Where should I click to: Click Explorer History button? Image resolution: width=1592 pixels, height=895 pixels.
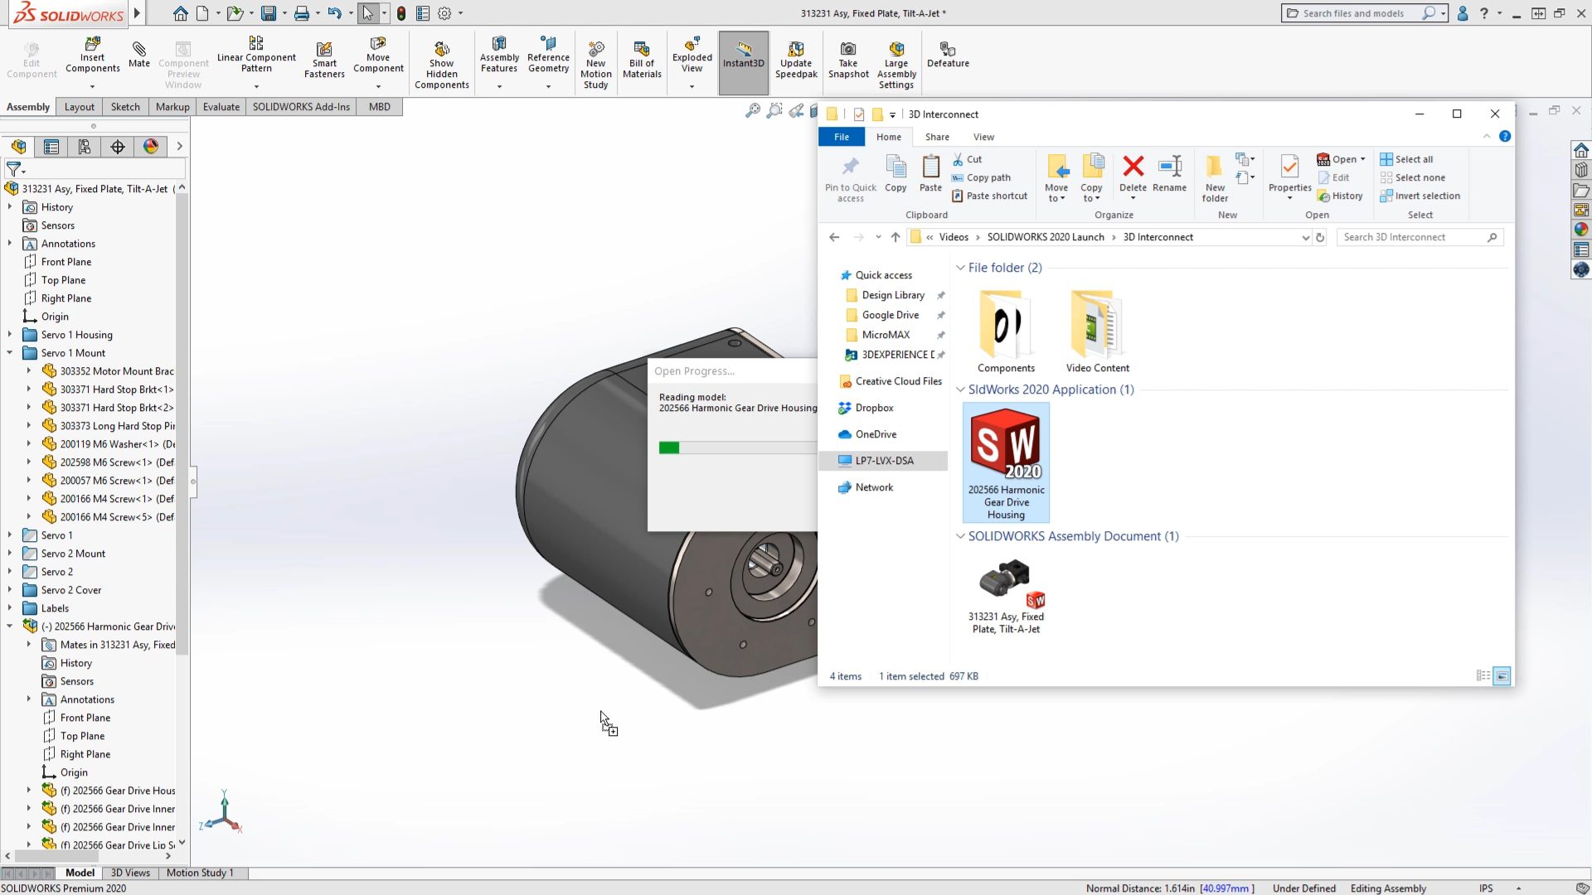pyautogui.click(x=1340, y=196)
